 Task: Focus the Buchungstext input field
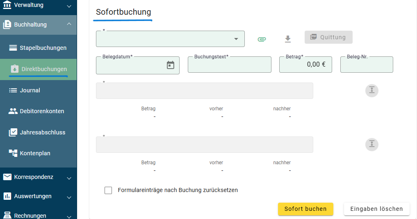tap(229, 66)
